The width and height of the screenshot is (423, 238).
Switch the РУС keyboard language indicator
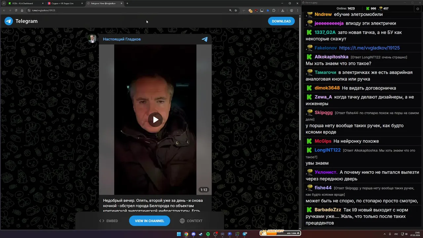point(396,234)
